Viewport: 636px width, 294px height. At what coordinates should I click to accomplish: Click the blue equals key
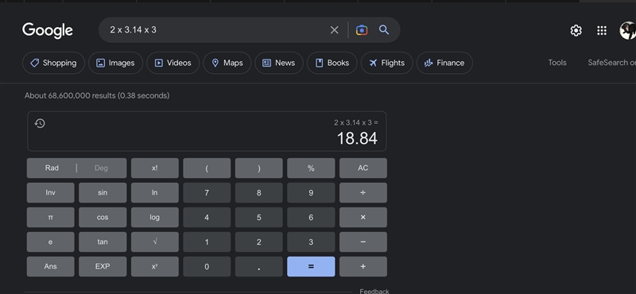[311, 266]
